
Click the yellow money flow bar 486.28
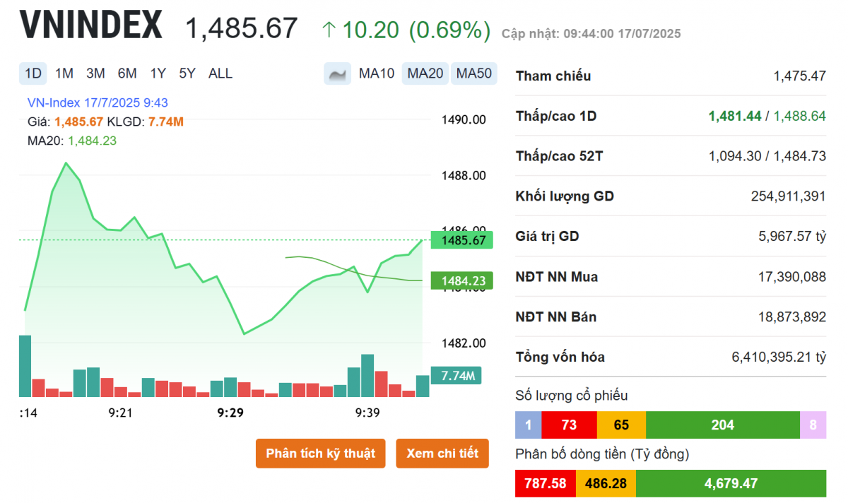[x=606, y=484]
